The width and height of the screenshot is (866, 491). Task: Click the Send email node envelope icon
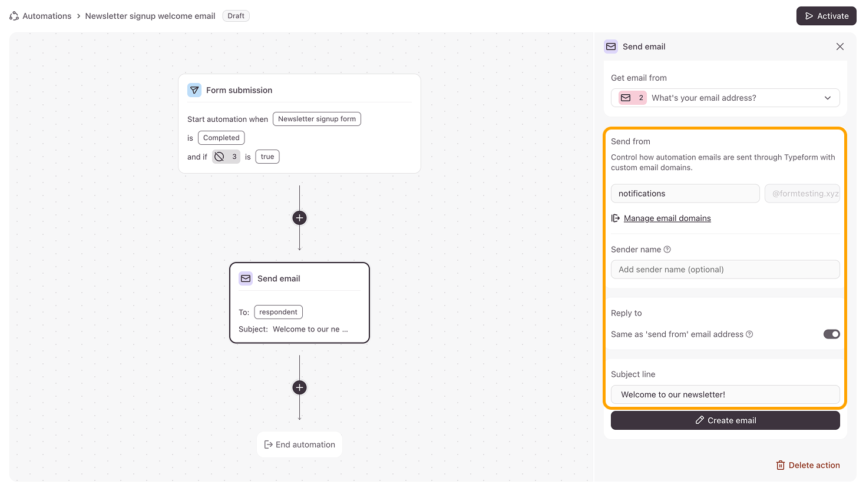pyautogui.click(x=246, y=278)
